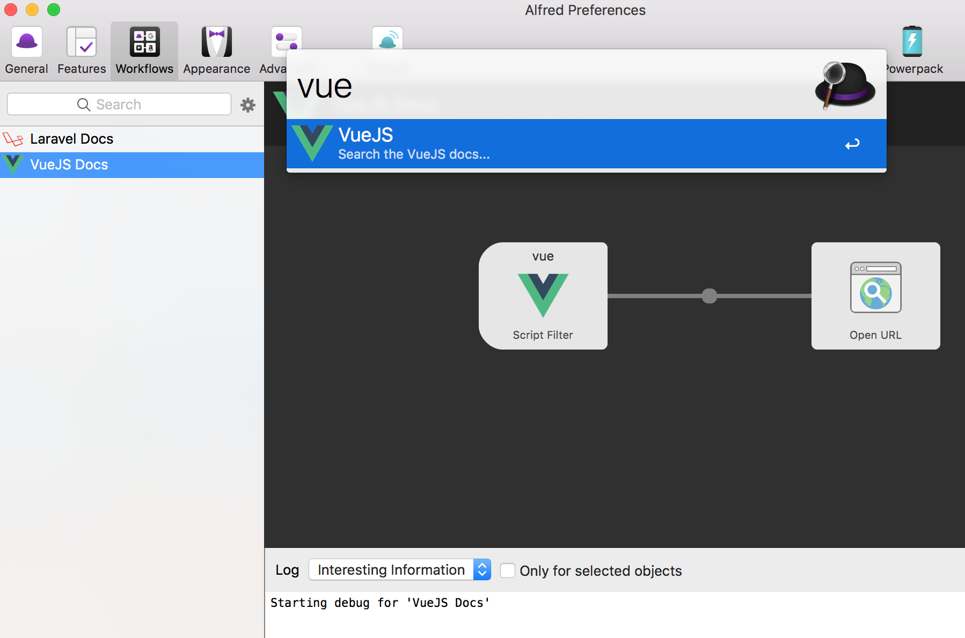Open the Appearance tab
The width and height of the screenshot is (965, 638).
(216, 51)
